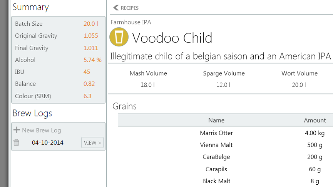This screenshot has width=333, height=187.
Task: Click the plus icon for New Brew Log
Action: (17, 130)
